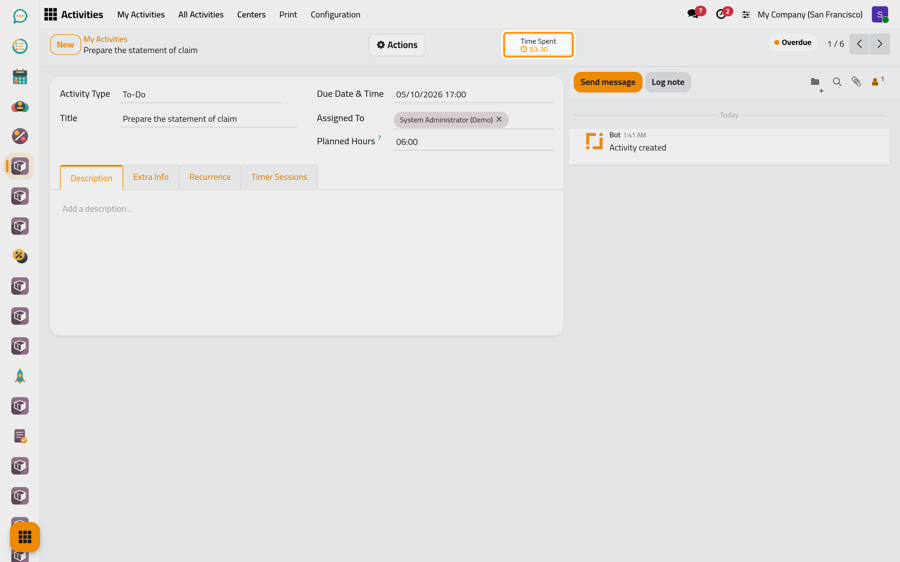Follow the My Activities breadcrumb link
900x562 pixels.
click(x=105, y=39)
